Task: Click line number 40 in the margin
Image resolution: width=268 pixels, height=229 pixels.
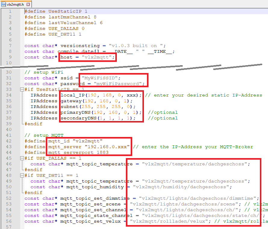Action: click(8, 129)
